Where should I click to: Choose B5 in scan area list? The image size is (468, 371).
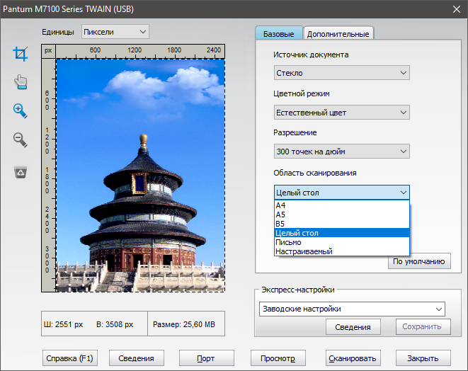click(342, 224)
